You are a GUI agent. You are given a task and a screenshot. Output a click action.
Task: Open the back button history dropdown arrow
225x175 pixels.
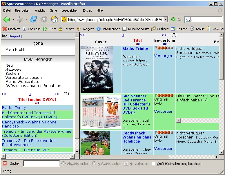tap(13, 19)
